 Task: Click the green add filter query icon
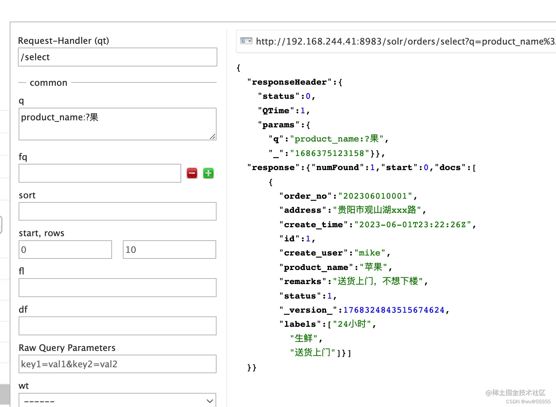[x=208, y=173]
